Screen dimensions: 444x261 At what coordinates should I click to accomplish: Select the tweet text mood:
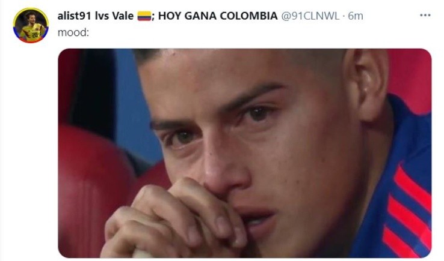coord(73,32)
